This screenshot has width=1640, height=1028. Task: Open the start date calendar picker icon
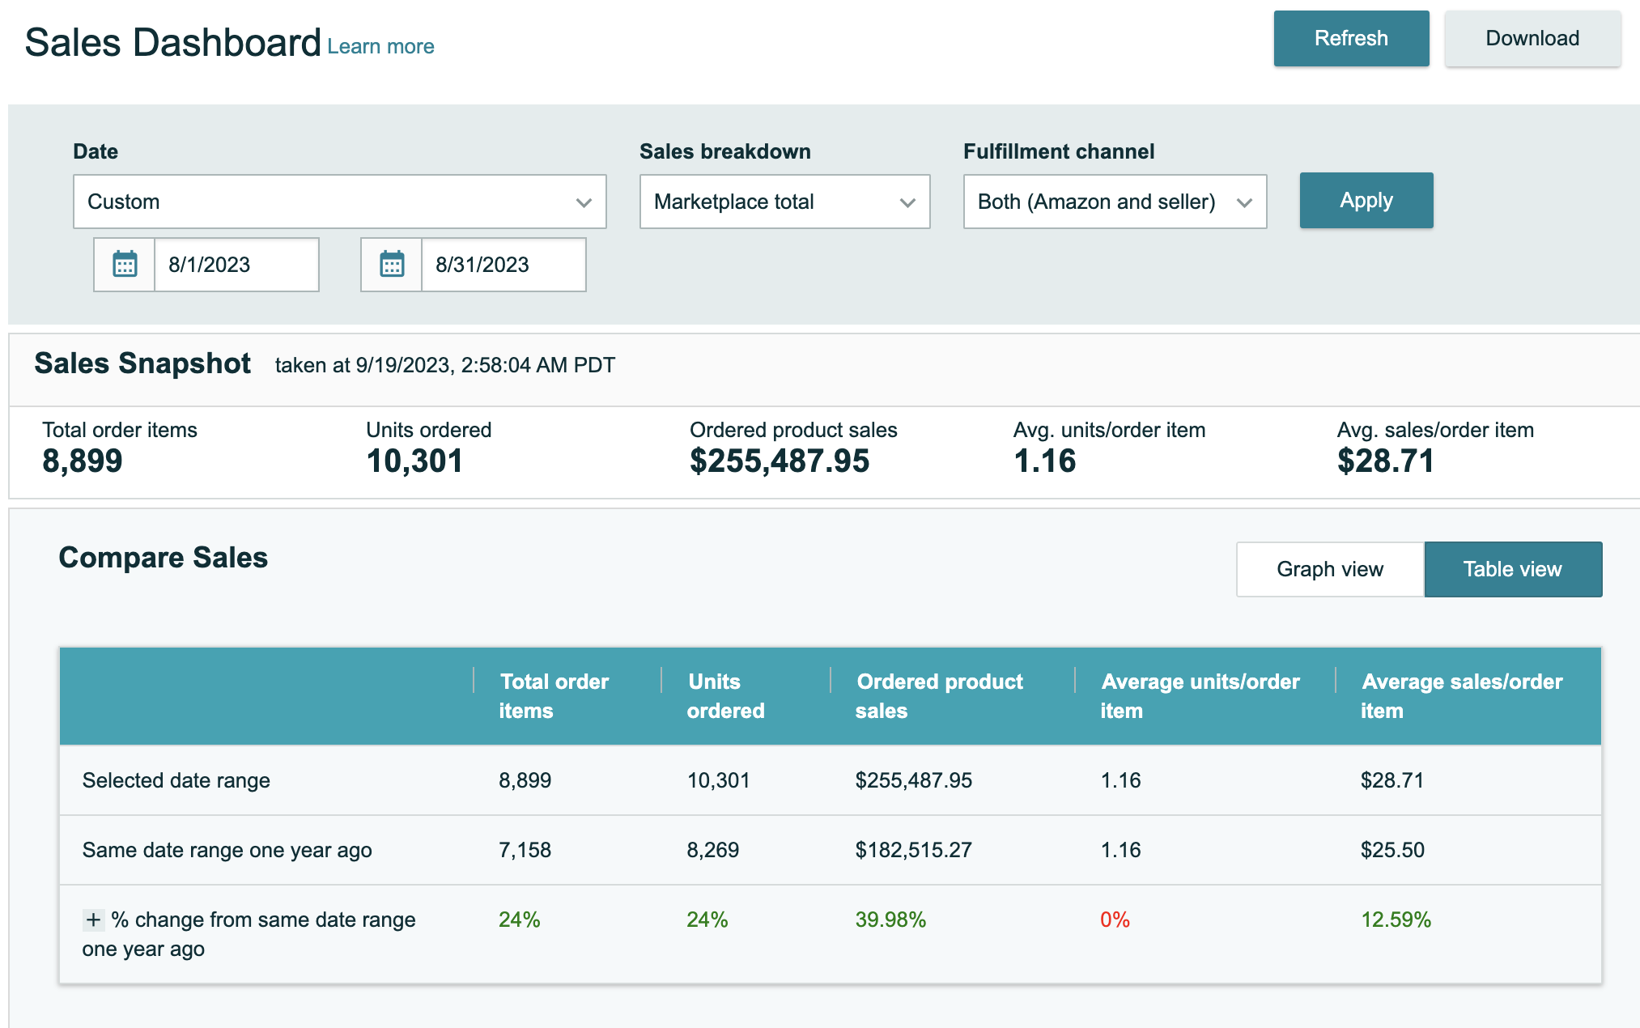point(125,265)
